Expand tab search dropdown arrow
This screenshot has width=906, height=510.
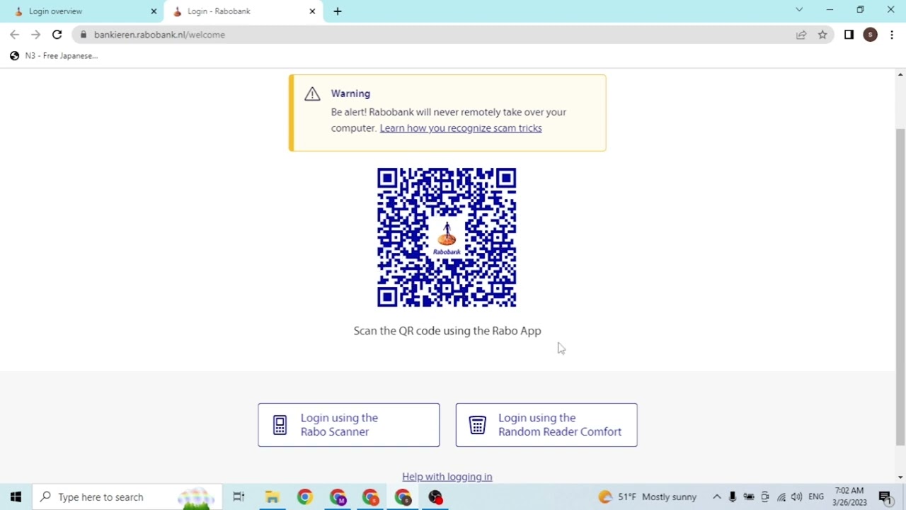click(799, 10)
